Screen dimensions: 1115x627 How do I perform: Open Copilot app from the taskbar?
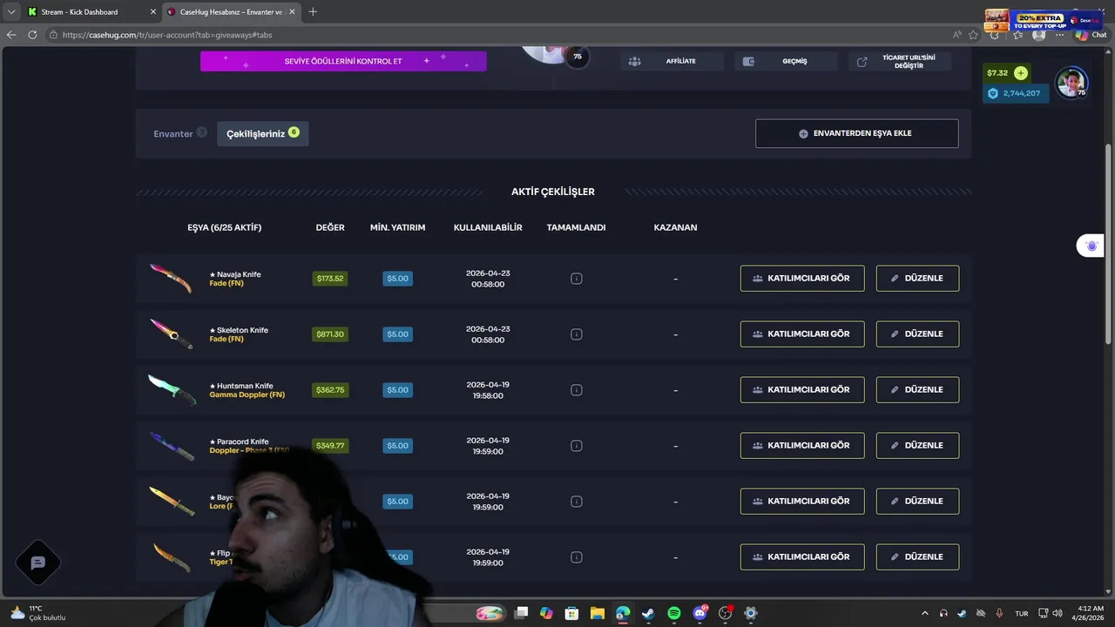click(546, 613)
